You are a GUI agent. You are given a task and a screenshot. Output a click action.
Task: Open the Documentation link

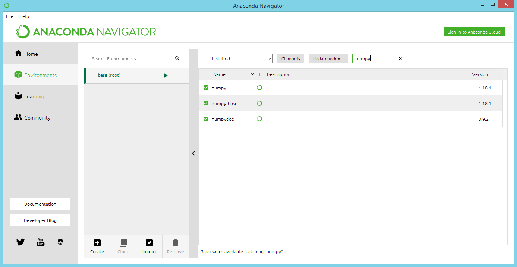(40, 204)
